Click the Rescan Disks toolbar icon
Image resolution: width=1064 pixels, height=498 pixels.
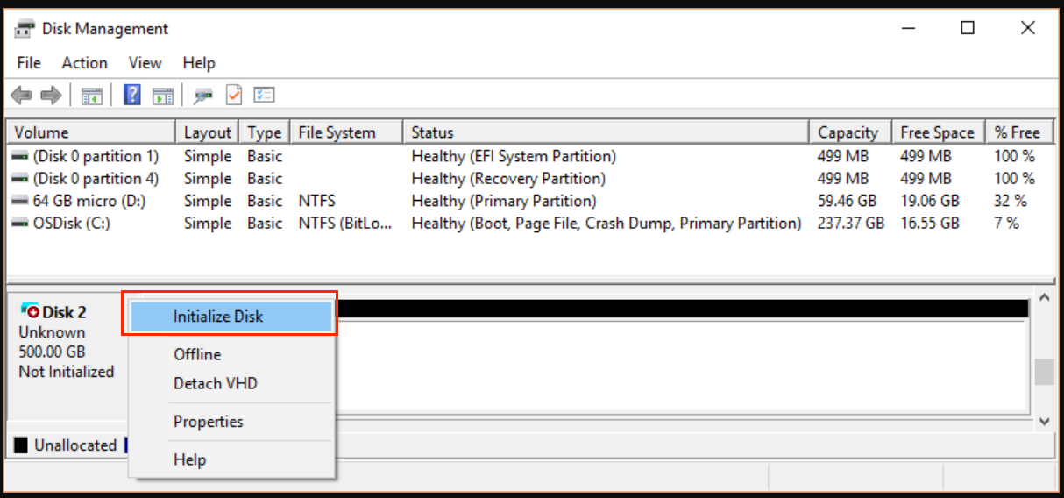tap(203, 95)
